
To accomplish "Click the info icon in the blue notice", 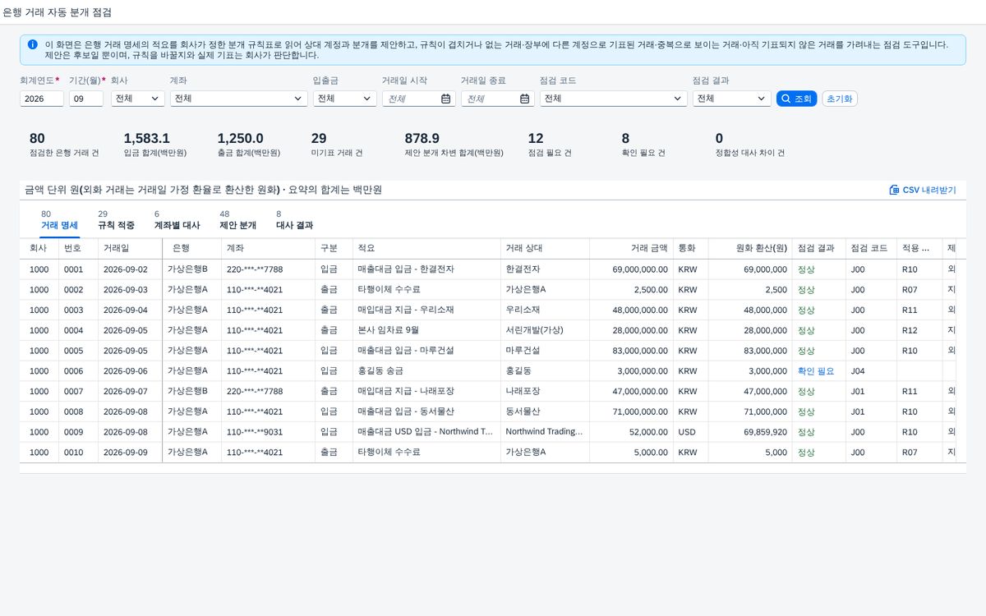I will [32, 44].
